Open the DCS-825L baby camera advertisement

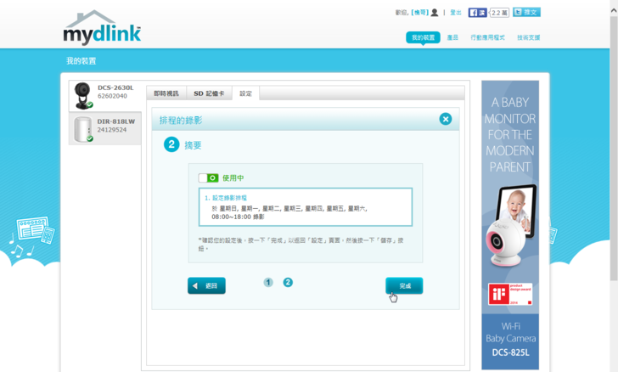click(x=510, y=225)
